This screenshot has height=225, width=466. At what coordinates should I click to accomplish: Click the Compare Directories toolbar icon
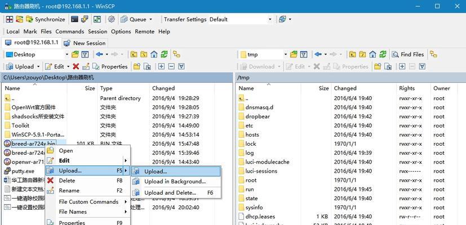pyautogui.click(x=10, y=19)
